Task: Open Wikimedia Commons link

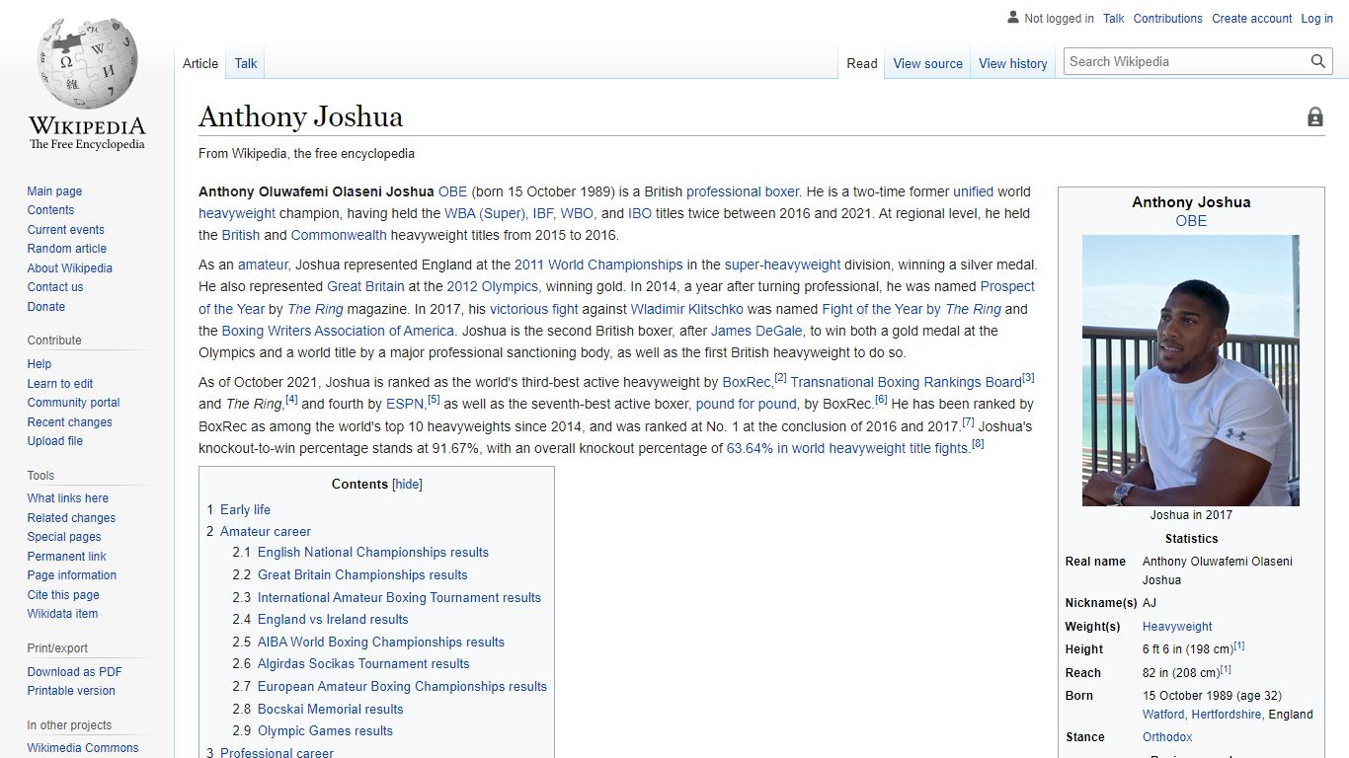Action: (83, 748)
